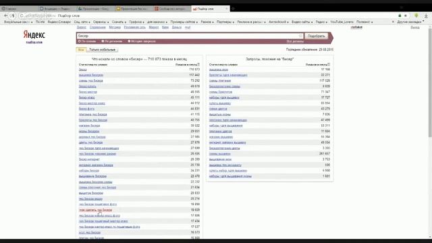Select the История запросов radio button
The width and height of the screenshot is (432, 243).
[x=129, y=41]
